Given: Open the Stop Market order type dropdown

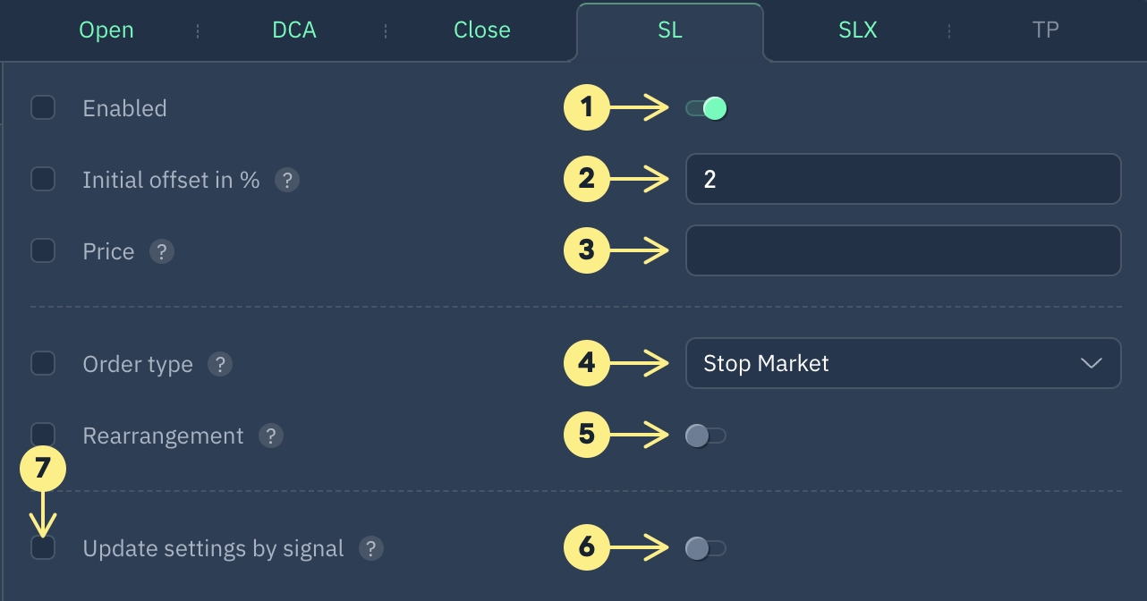Looking at the screenshot, I should (x=903, y=363).
